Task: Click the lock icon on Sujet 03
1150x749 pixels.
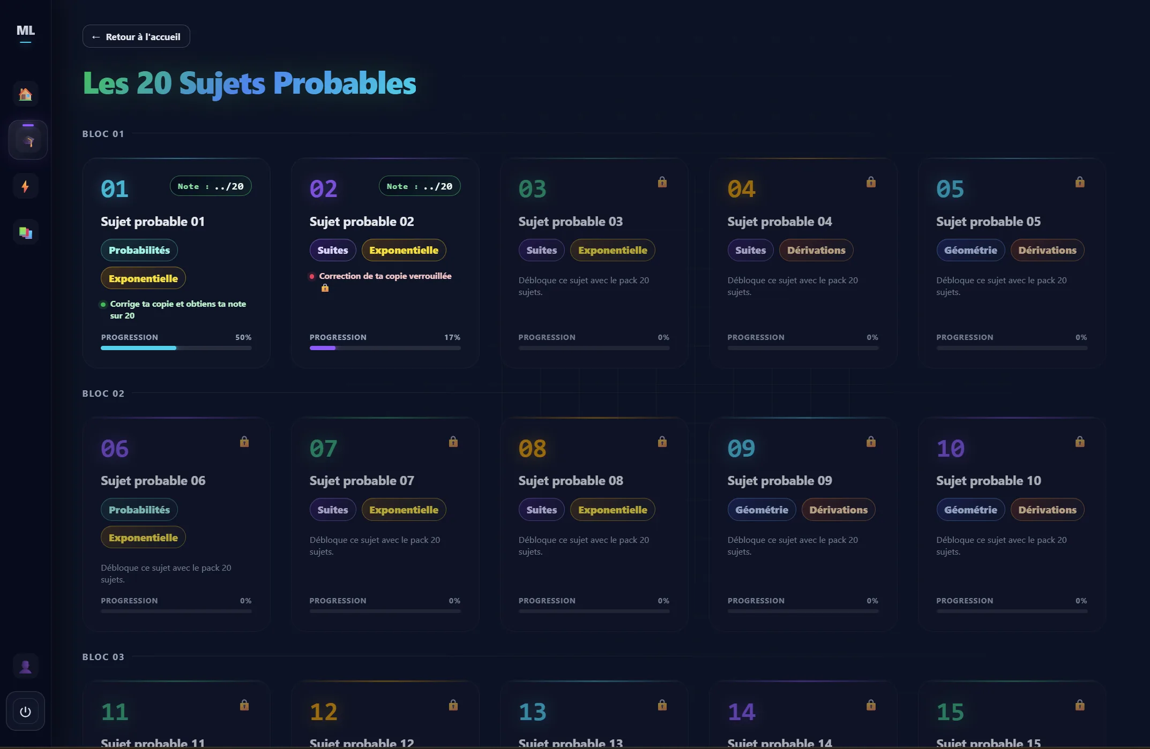Action: 662,182
